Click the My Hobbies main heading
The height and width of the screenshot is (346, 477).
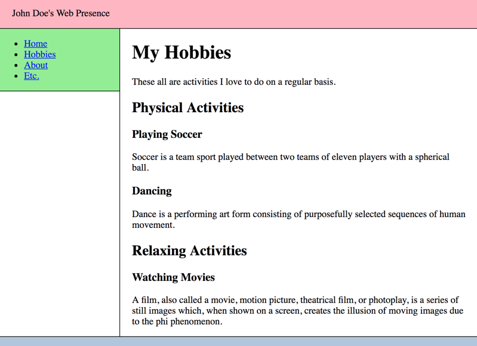point(181,52)
